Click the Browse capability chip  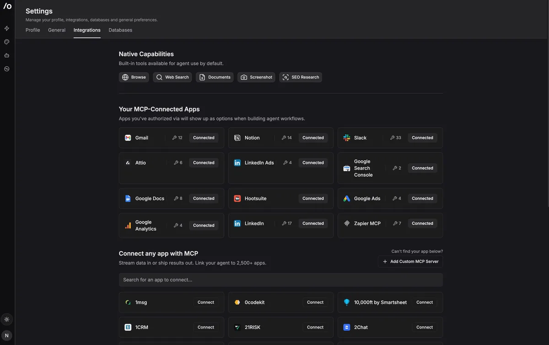pos(134,77)
